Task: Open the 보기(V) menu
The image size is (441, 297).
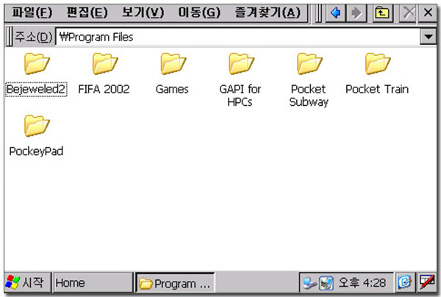Action: click(x=143, y=12)
